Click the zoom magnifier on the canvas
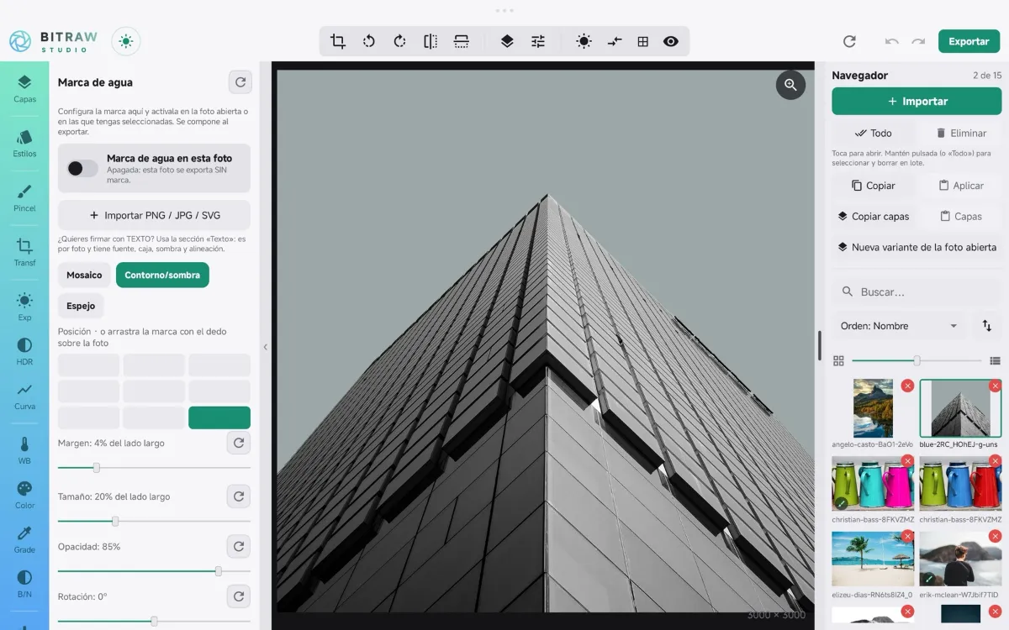Screen dimensions: 1009x630 [790, 85]
